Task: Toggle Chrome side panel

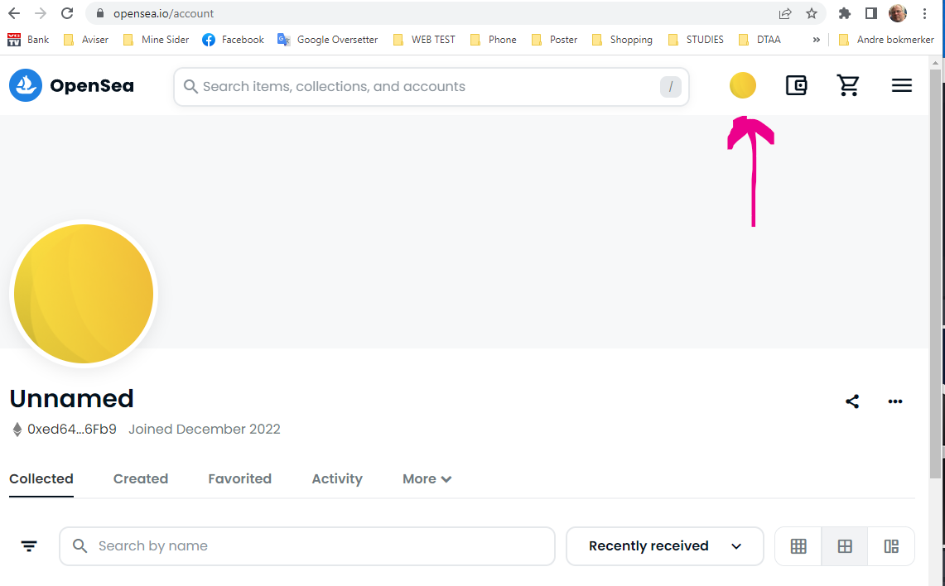Action: click(870, 13)
